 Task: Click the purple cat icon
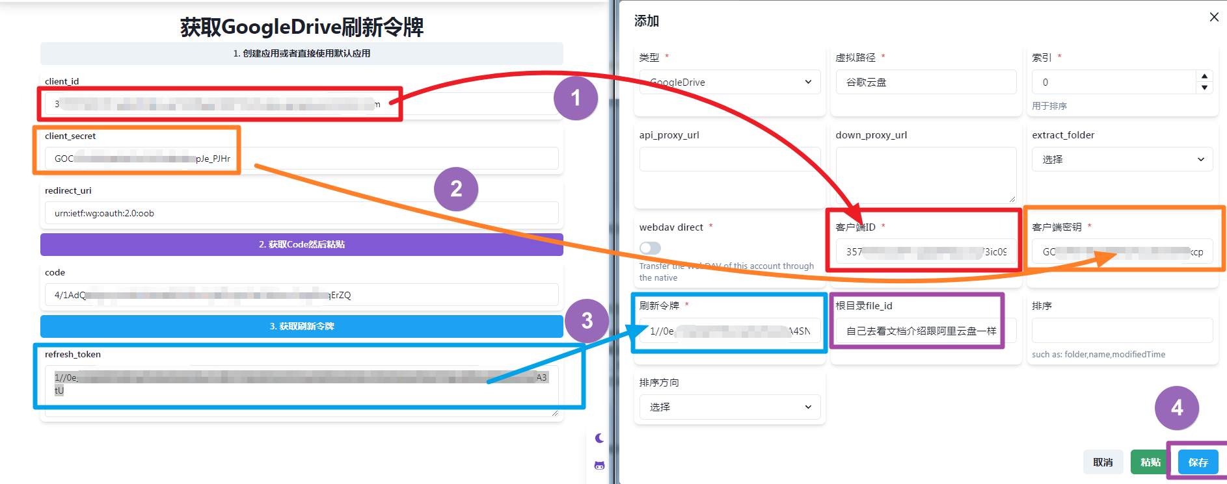coord(599,465)
